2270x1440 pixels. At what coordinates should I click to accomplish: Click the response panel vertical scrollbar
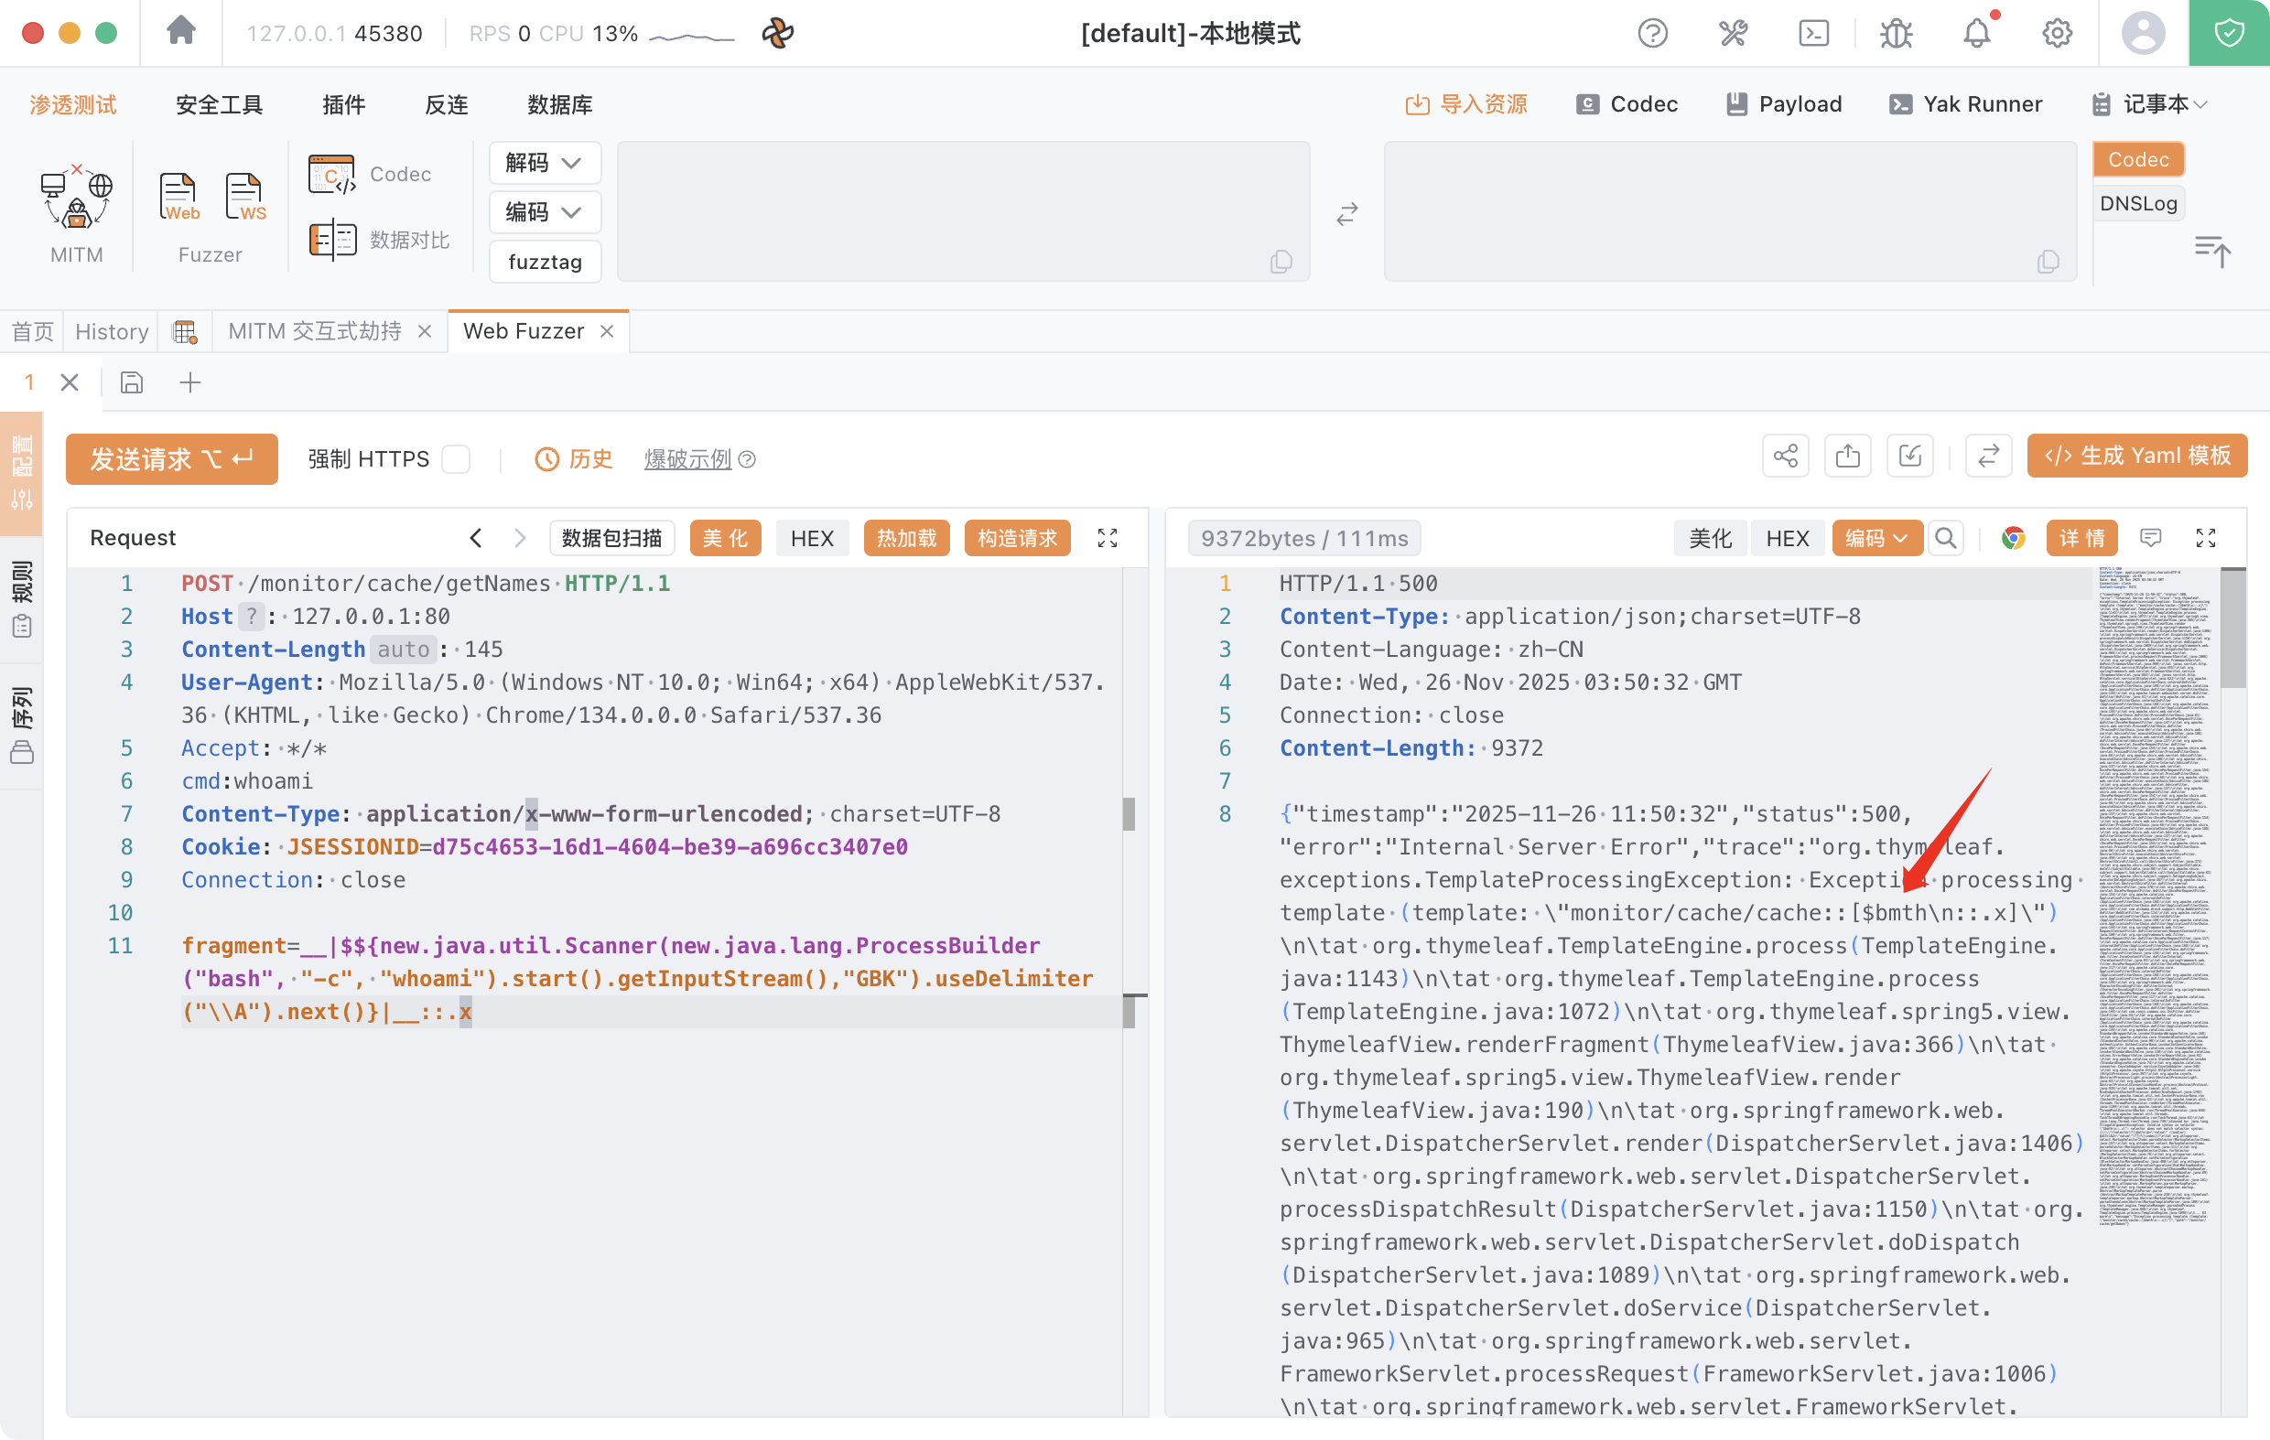point(2233,627)
